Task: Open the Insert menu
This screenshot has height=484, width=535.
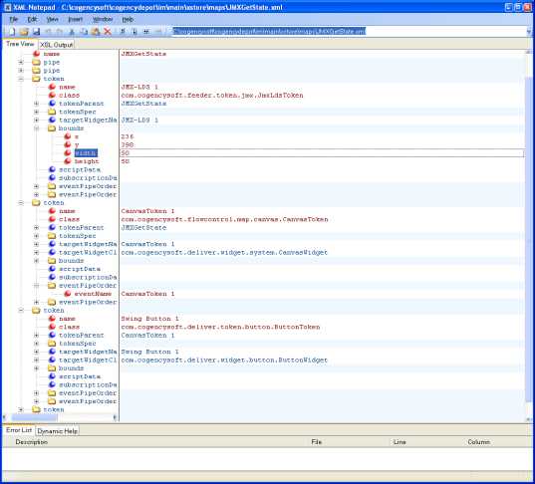Action: (x=76, y=20)
